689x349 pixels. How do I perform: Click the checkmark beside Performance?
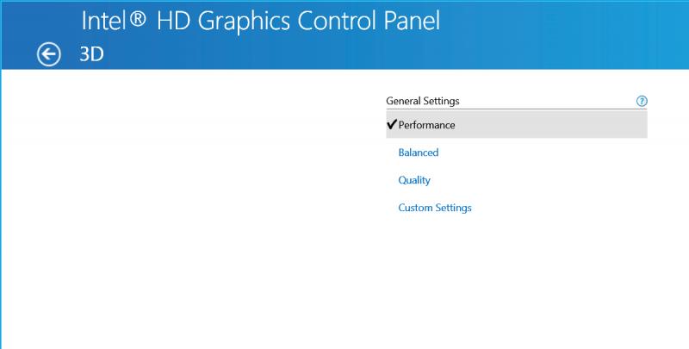(392, 124)
